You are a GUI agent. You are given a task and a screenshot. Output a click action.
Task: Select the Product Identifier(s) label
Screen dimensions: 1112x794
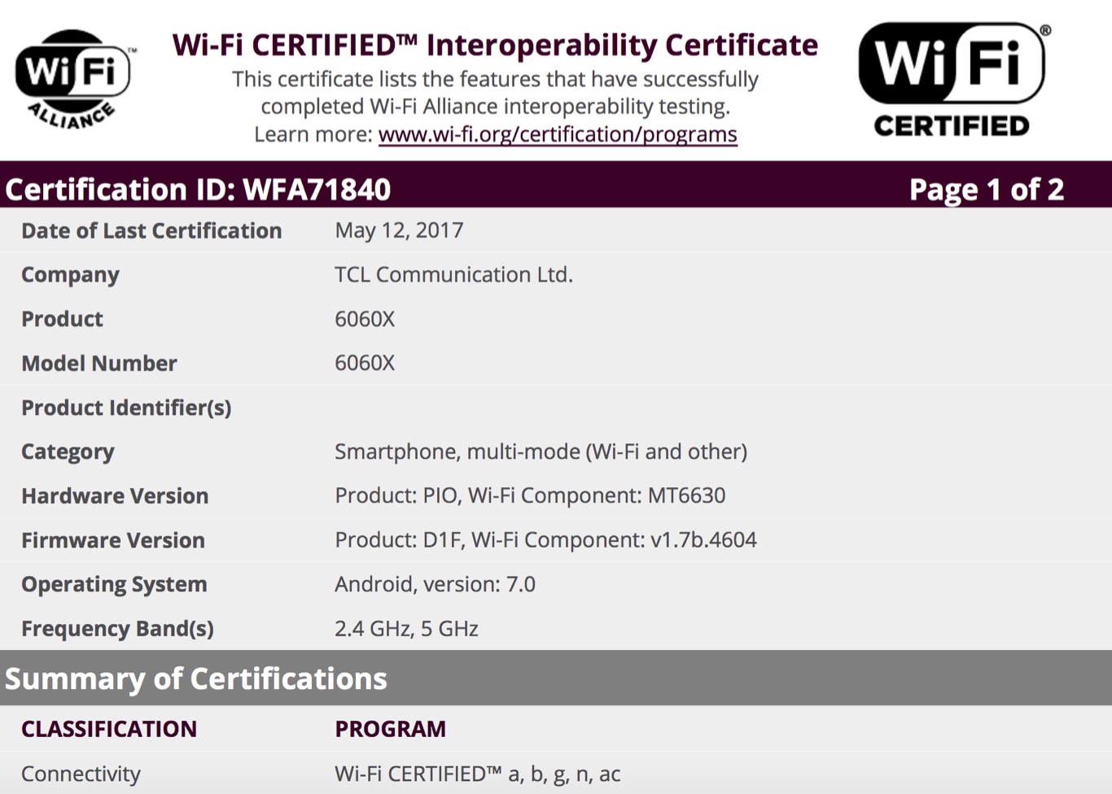click(126, 408)
